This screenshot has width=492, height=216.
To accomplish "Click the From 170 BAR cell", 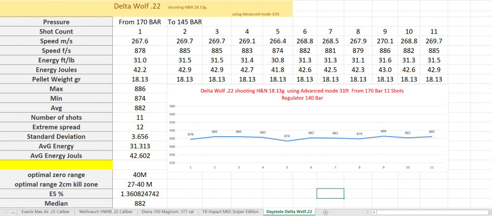I will [x=140, y=22].
